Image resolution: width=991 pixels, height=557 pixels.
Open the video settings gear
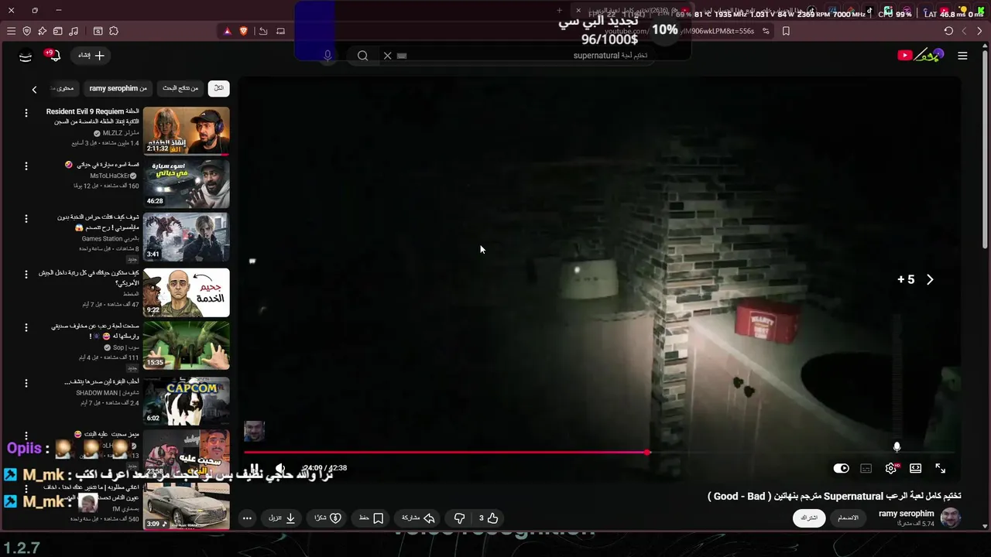click(891, 468)
